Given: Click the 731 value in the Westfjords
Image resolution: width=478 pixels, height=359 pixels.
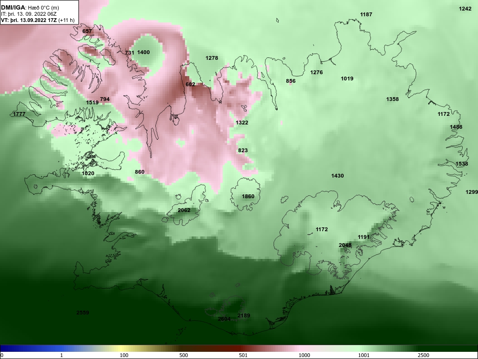Looking at the screenshot, I should pyautogui.click(x=130, y=53).
